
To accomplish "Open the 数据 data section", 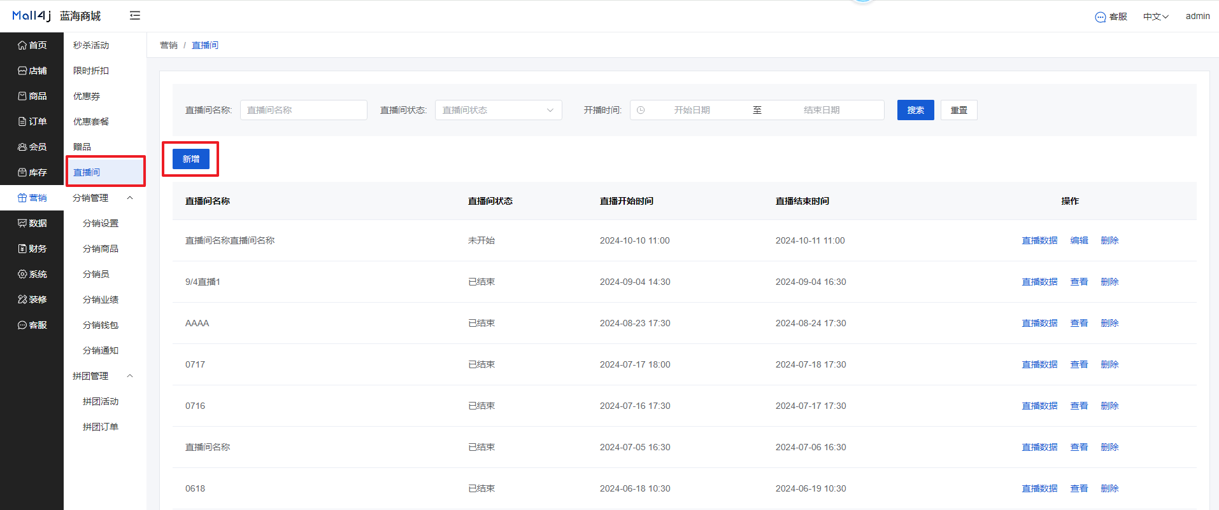I will (32, 223).
